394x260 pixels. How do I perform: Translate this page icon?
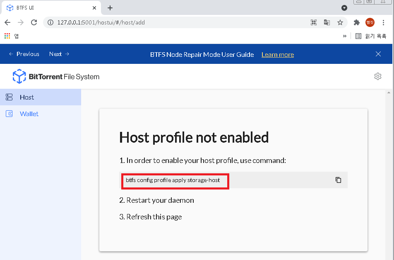[x=327, y=22]
